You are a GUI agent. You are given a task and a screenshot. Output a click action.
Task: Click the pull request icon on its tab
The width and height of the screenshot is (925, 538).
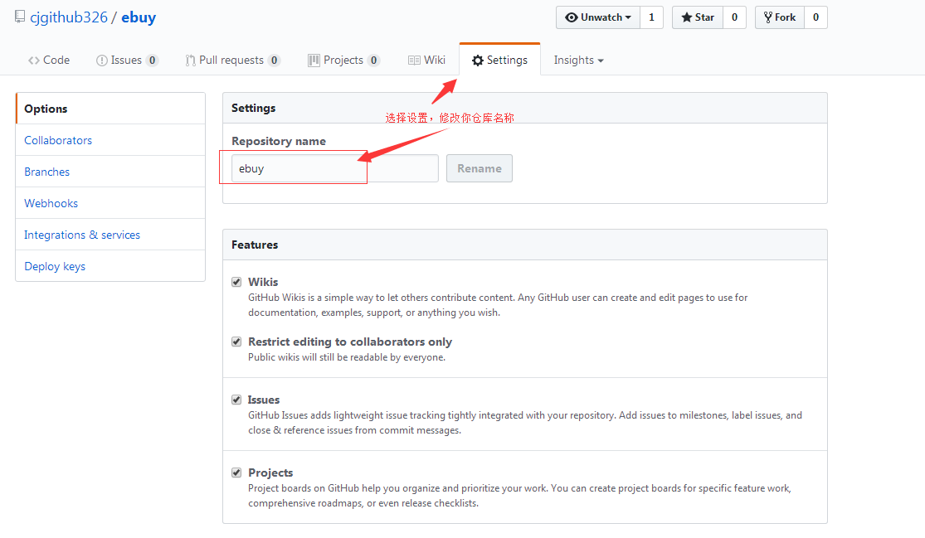click(x=190, y=61)
